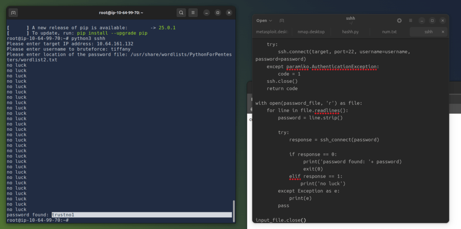Click the username 'tiffany' in terminal

(121, 49)
